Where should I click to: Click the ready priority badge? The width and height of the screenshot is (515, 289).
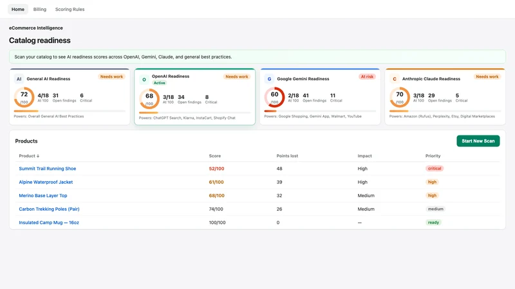click(x=433, y=222)
